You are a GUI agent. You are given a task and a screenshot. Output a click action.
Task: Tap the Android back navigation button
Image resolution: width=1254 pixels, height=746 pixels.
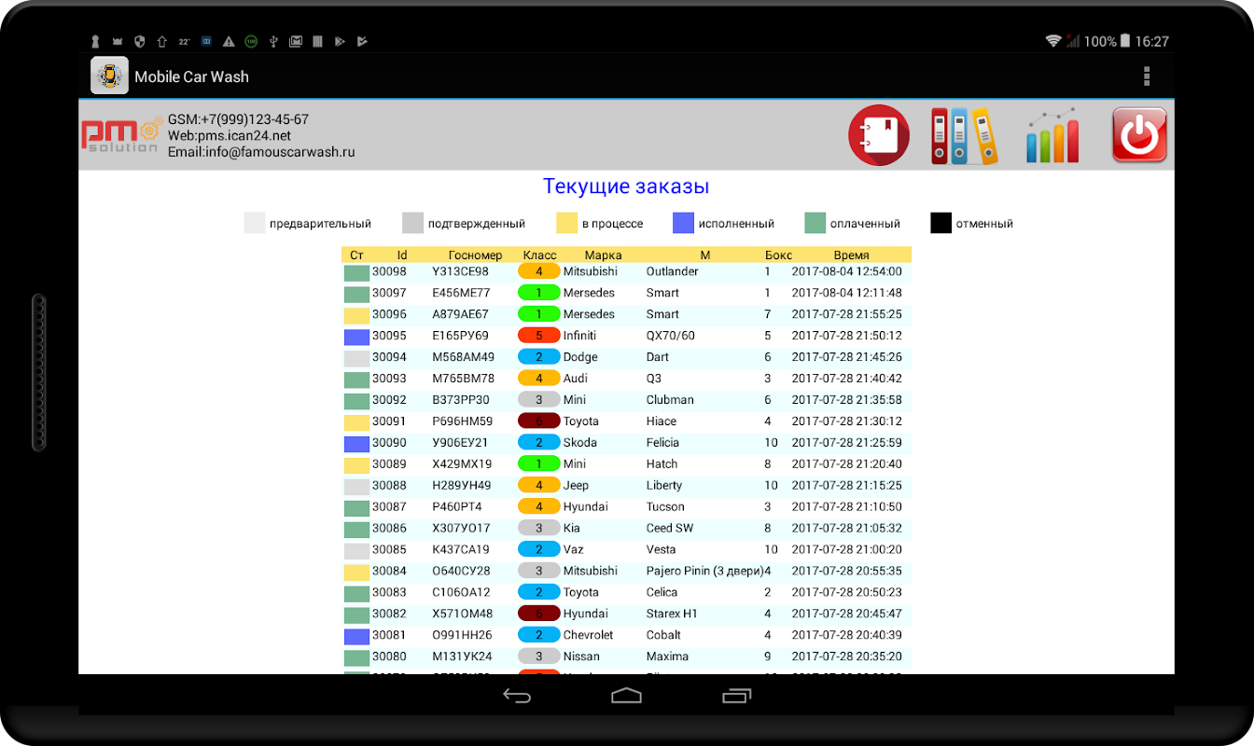pos(517,696)
